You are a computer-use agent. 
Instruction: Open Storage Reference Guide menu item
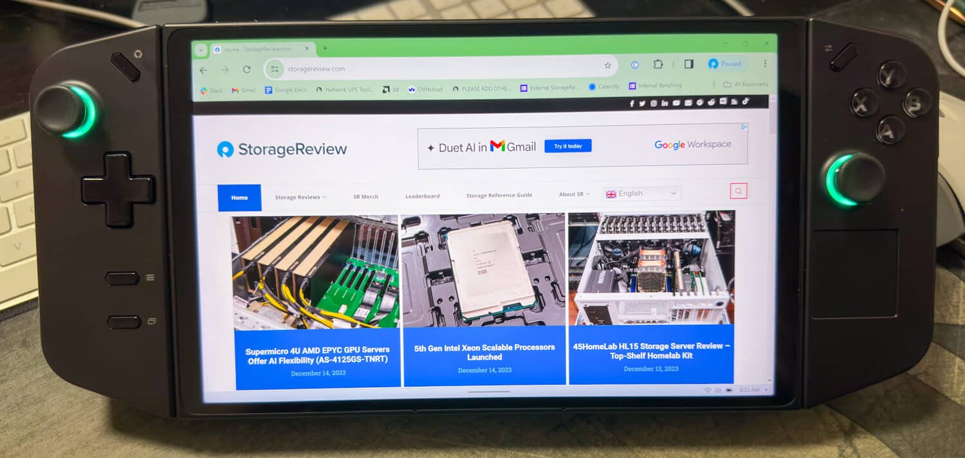499,195
